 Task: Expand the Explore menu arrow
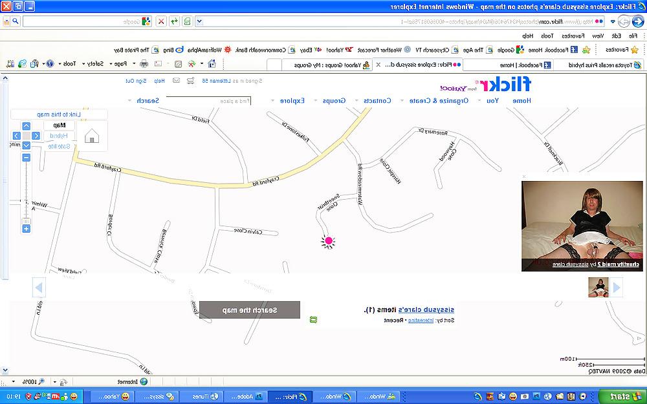(273, 101)
